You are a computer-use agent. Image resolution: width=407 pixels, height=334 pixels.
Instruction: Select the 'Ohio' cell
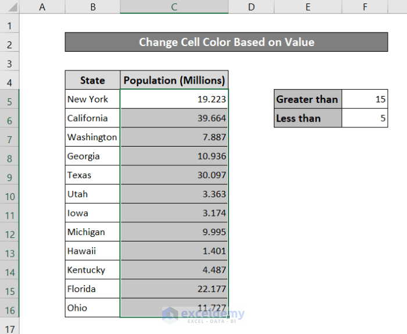coord(92,307)
